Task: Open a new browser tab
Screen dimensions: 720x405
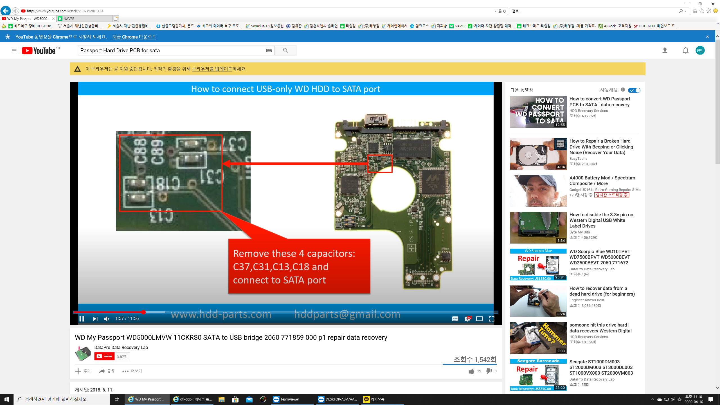Action: [116, 19]
